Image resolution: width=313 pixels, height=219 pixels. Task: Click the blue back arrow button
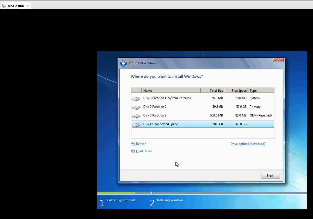click(x=124, y=64)
